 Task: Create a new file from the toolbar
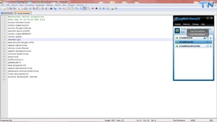click(4, 8)
